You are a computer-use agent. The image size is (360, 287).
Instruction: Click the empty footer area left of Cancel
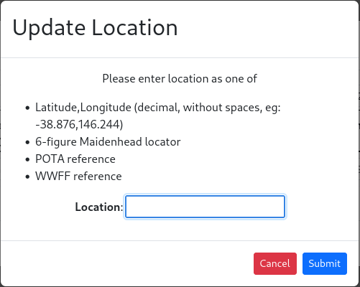127,263
